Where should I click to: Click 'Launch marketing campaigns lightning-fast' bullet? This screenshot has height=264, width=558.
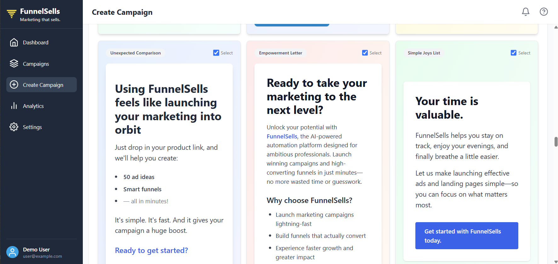[315, 219]
